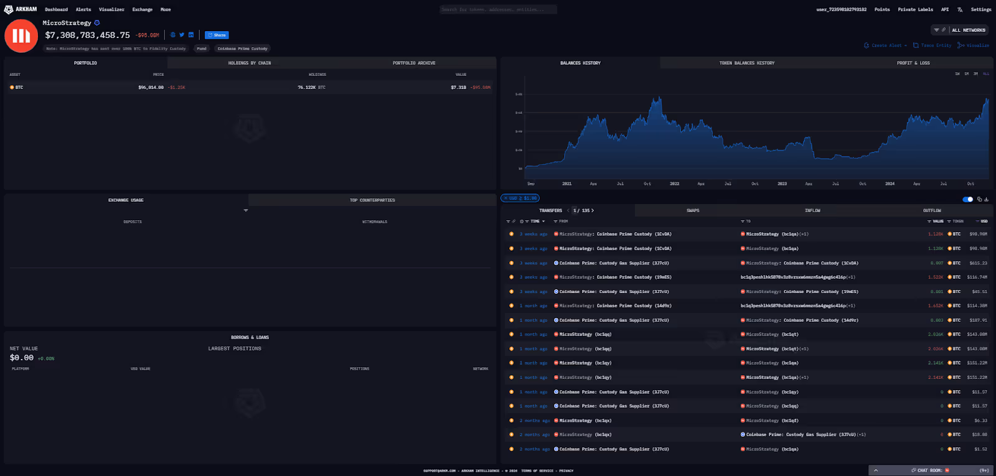Click the funnel icon beside the From header
The image size is (996, 476).
(555, 222)
